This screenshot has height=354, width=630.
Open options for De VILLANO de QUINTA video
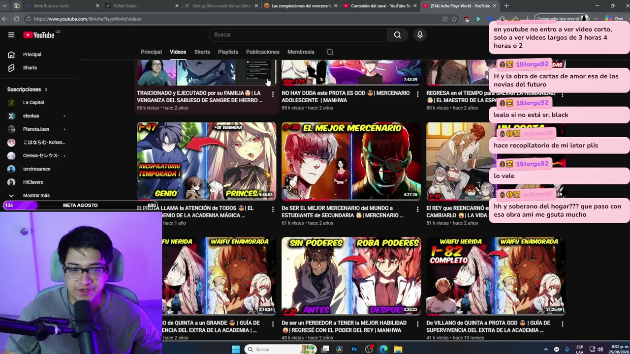coord(562,324)
